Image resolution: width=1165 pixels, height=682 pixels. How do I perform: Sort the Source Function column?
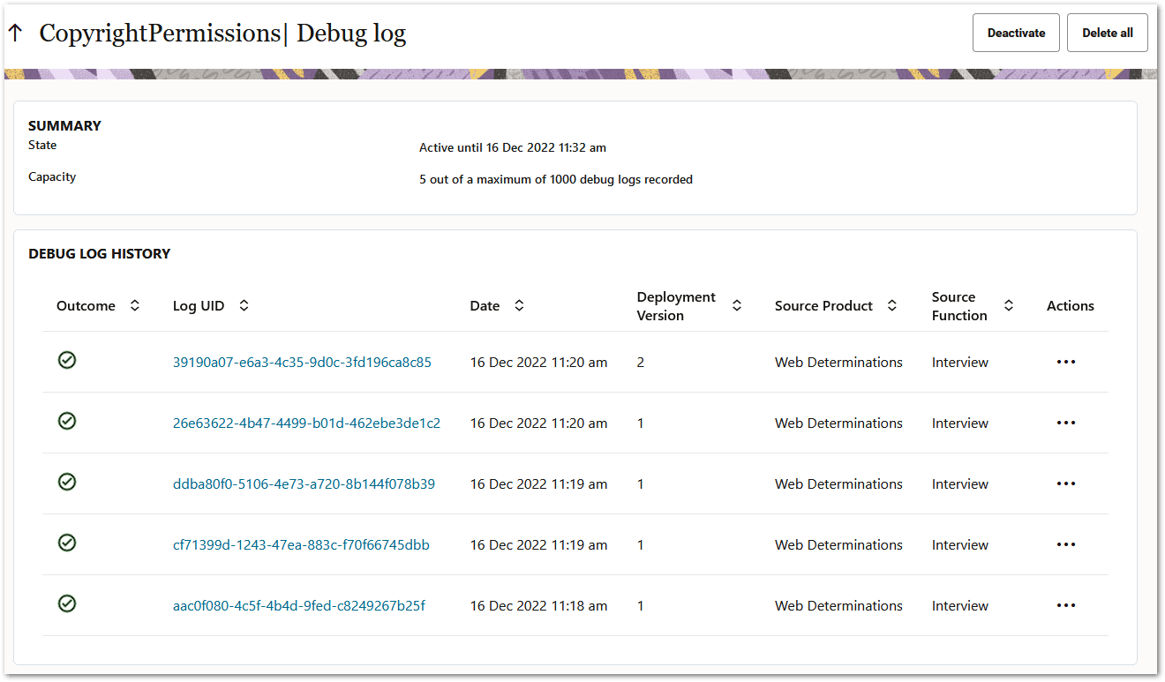point(1008,304)
